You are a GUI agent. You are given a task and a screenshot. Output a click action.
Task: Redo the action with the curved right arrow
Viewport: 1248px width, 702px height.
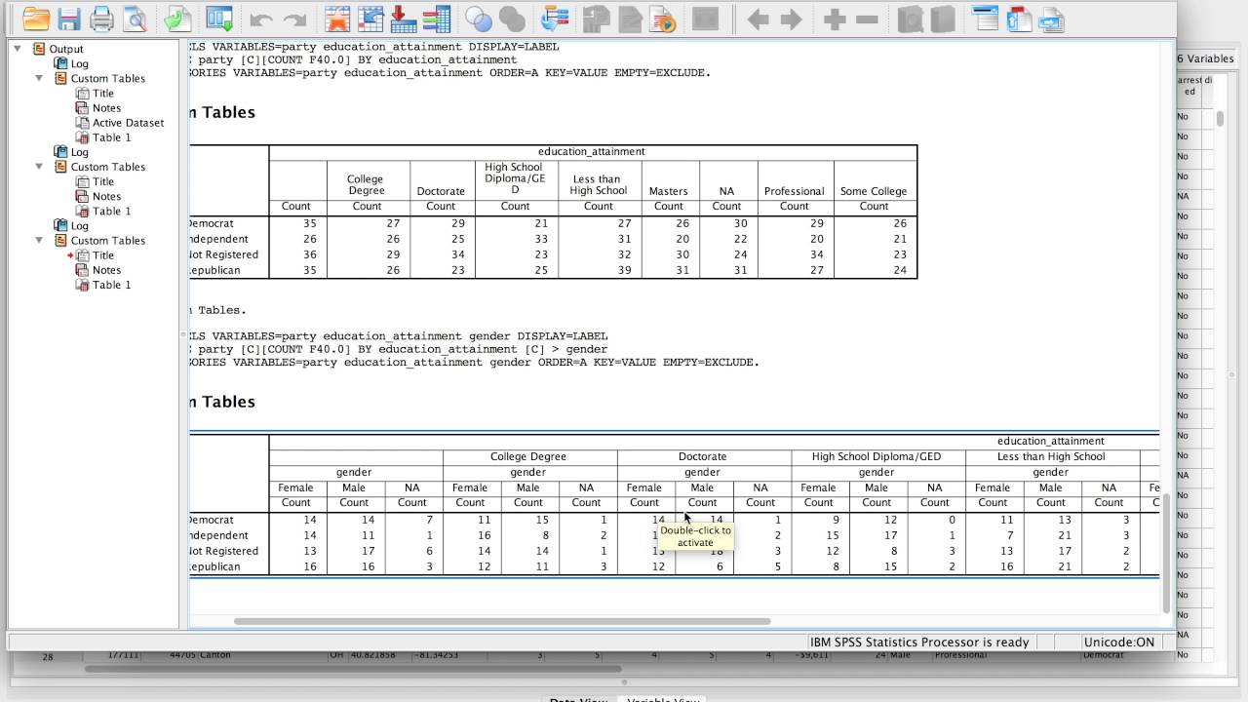294,19
